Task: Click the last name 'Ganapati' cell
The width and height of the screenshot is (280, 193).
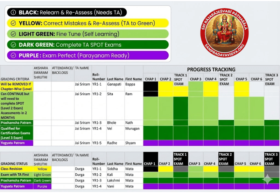Action: [x=115, y=84]
